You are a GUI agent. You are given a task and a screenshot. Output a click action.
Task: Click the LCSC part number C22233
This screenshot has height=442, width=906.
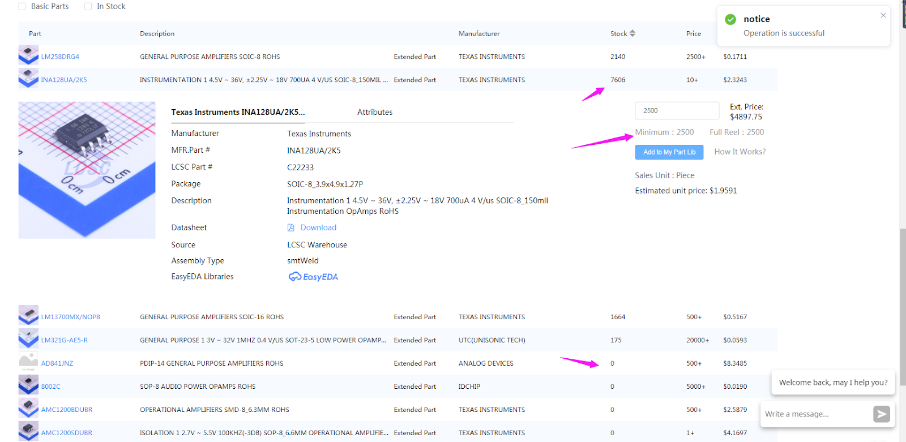[300, 168]
